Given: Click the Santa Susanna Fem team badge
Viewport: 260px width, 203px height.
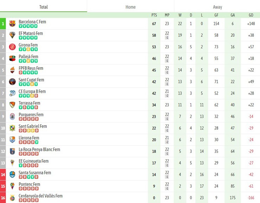Looking at the screenshot, I should 12,174.
